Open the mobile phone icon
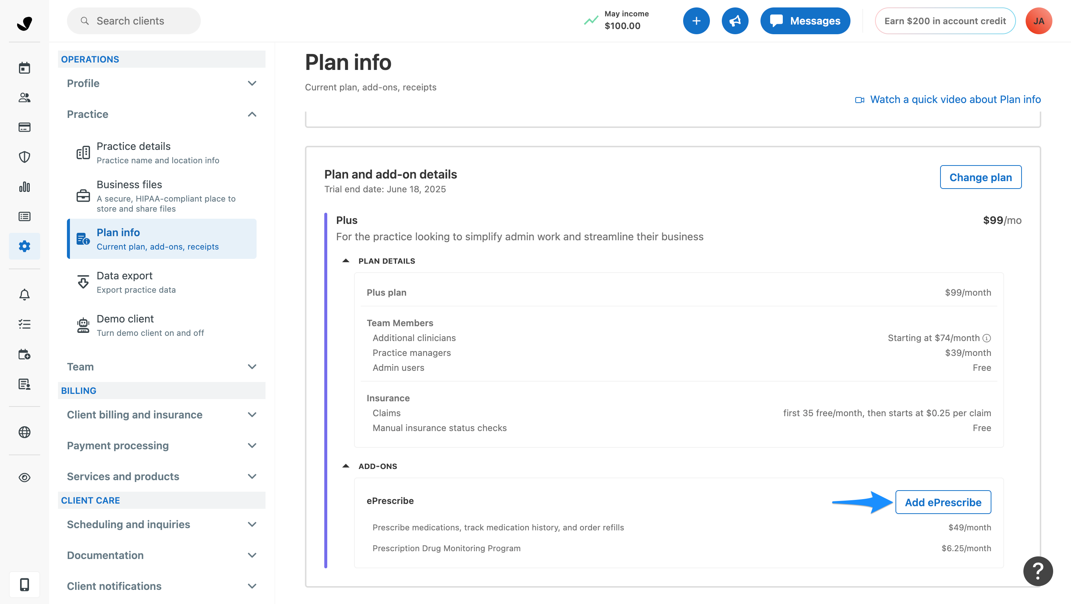This screenshot has height=604, width=1071. (25, 585)
